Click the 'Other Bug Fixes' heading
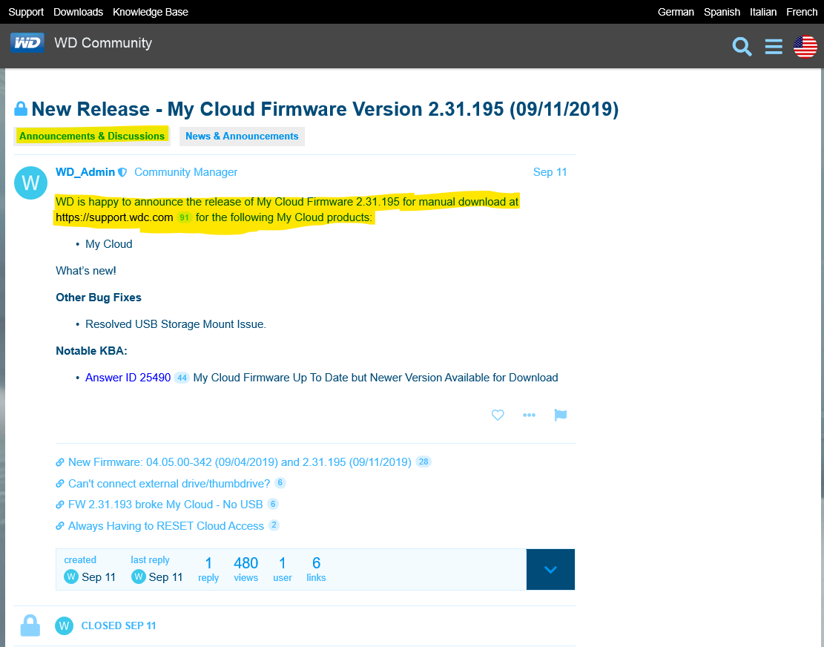The width and height of the screenshot is (824, 647). tap(99, 298)
